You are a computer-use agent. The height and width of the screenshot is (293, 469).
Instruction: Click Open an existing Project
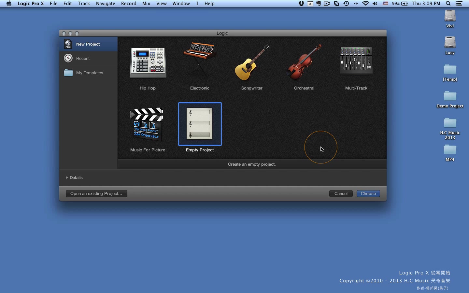(x=96, y=193)
